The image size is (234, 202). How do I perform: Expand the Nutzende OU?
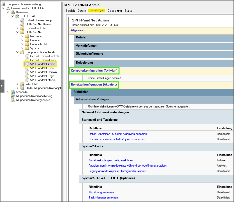click(22, 36)
